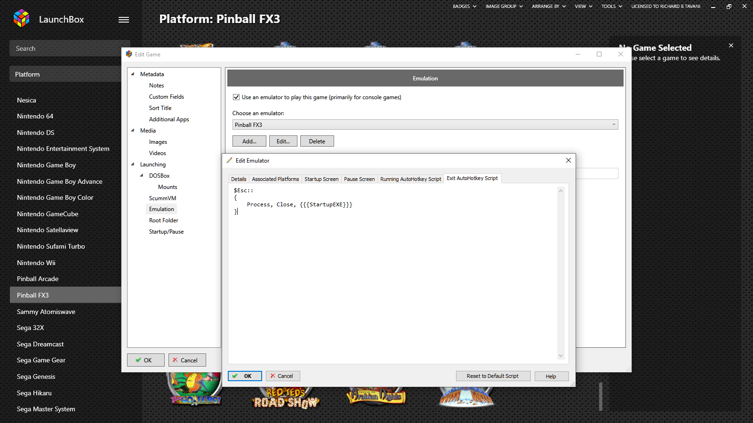This screenshot has height=423, width=753.
Task: Switch to the Associated Platforms tab
Action: (x=275, y=179)
